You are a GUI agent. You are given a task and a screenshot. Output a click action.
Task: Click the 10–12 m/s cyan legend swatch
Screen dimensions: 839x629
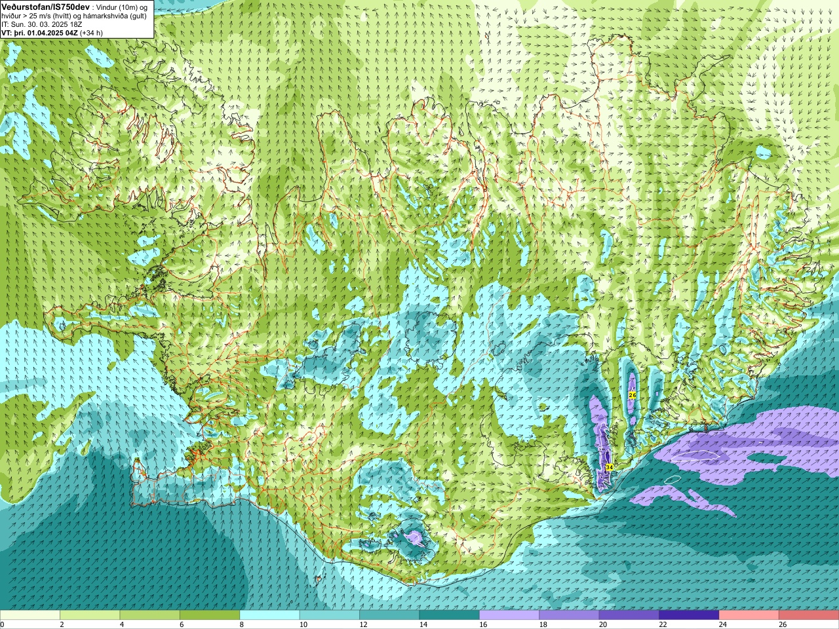[330, 615]
